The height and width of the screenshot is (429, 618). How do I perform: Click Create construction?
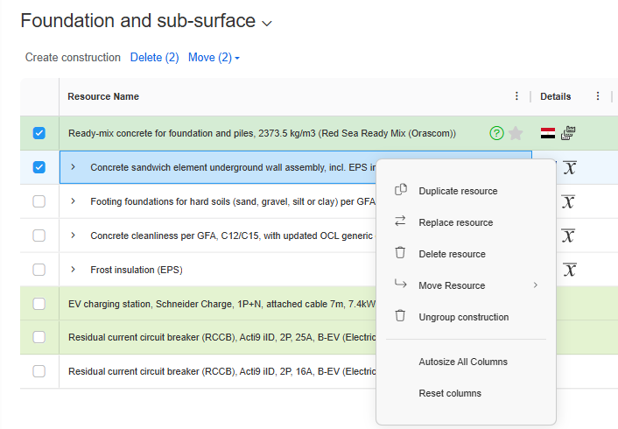coord(73,58)
